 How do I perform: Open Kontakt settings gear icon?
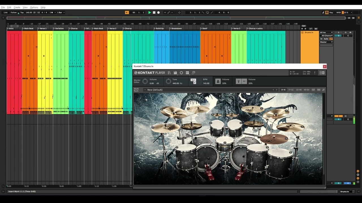point(181,73)
